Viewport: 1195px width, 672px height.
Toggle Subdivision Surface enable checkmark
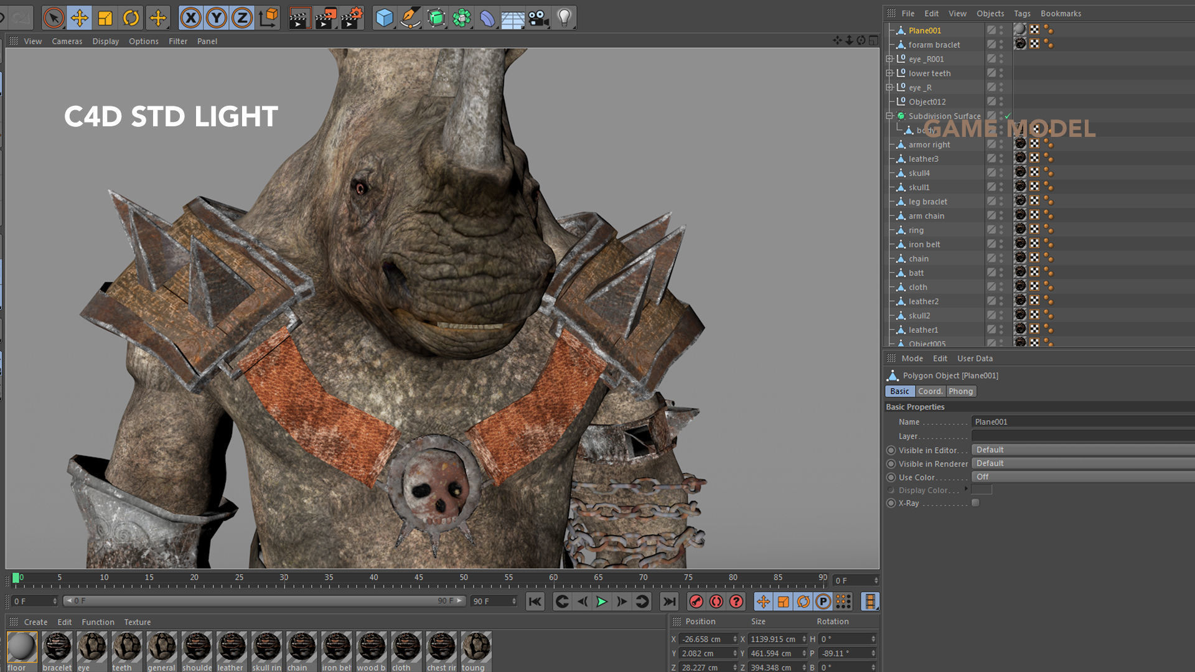(x=1008, y=116)
